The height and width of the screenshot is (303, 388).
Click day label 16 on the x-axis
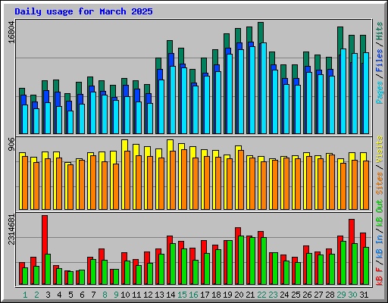pyautogui.click(x=193, y=295)
